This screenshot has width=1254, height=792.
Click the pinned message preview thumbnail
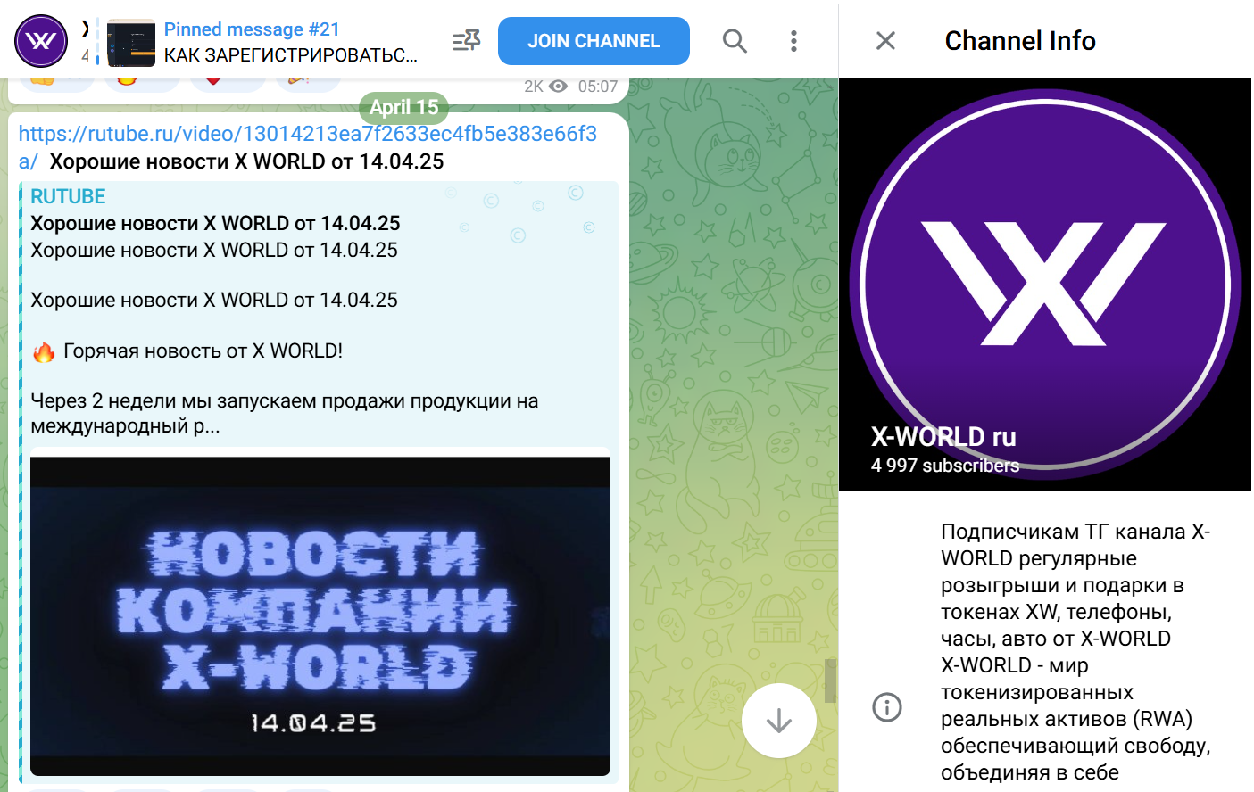131,43
